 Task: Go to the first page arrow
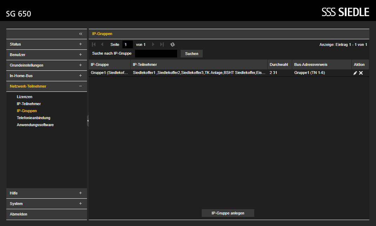tap(94, 44)
